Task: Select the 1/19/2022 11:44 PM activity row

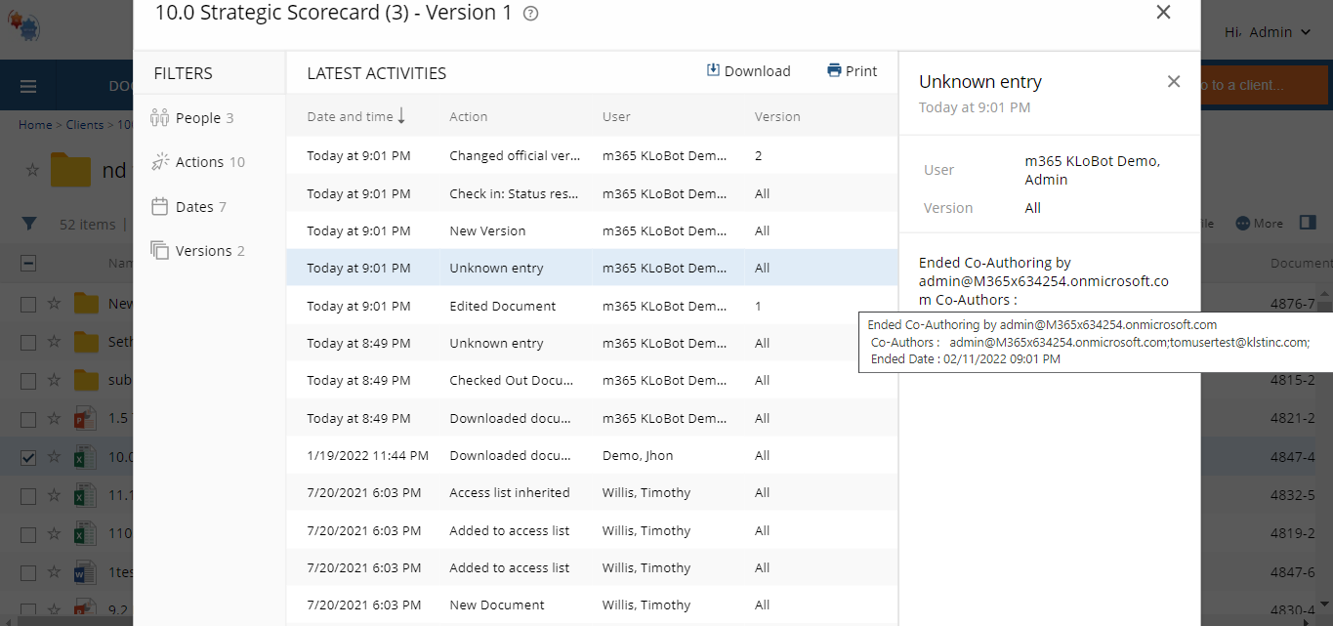Action: coord(592,455)
